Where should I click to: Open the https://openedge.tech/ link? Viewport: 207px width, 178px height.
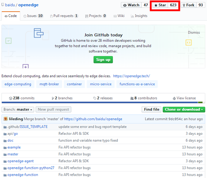131,76
